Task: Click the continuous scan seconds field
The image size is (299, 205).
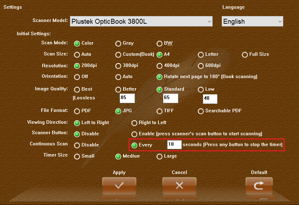Action: coord(174,145)
